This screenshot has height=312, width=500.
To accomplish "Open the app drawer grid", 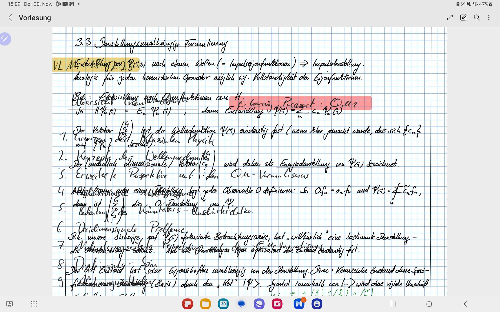I will click(34, 304).
